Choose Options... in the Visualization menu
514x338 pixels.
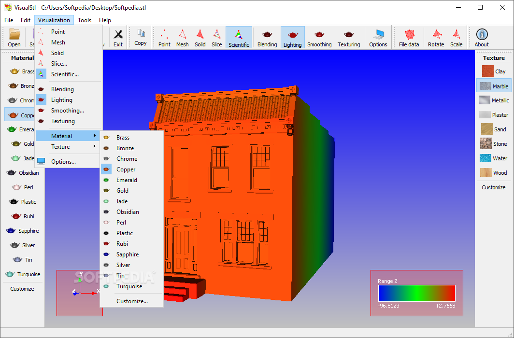click(x=69, y=161)
